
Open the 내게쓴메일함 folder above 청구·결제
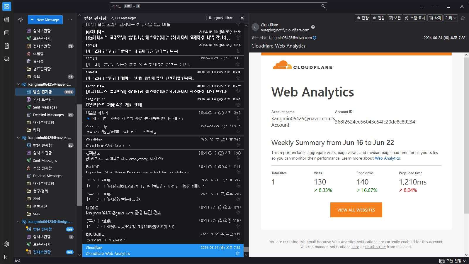pos(45,183)
